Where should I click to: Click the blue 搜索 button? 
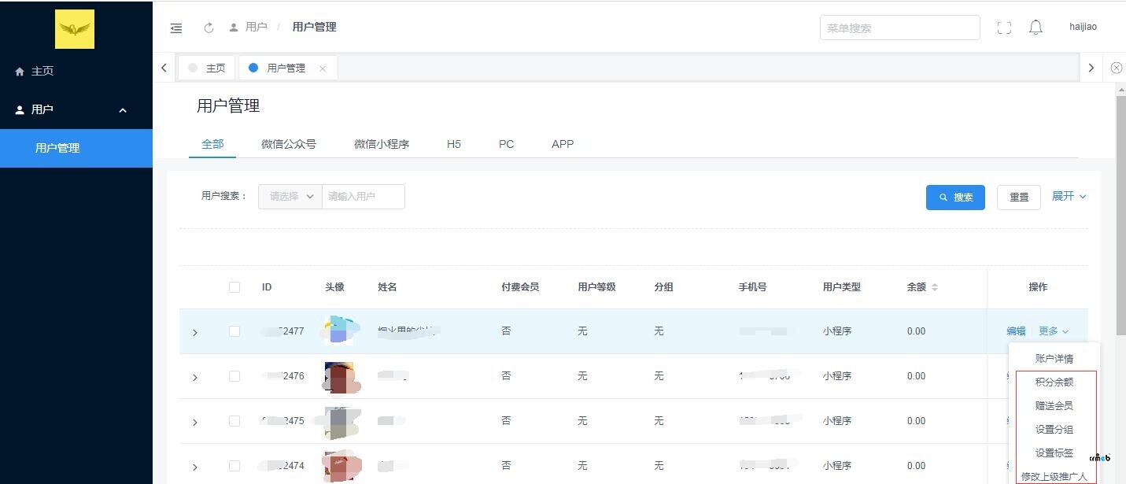[x=955, y=198]
